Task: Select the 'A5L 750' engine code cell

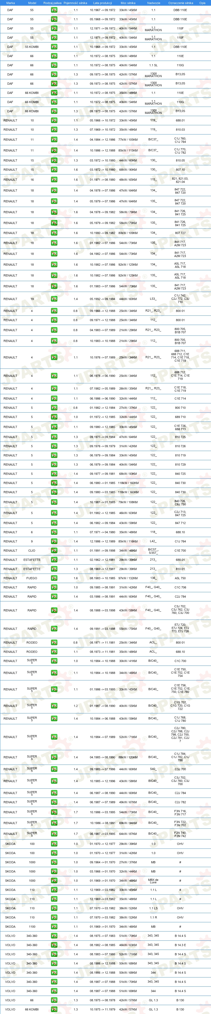Action: click(180, 578)
